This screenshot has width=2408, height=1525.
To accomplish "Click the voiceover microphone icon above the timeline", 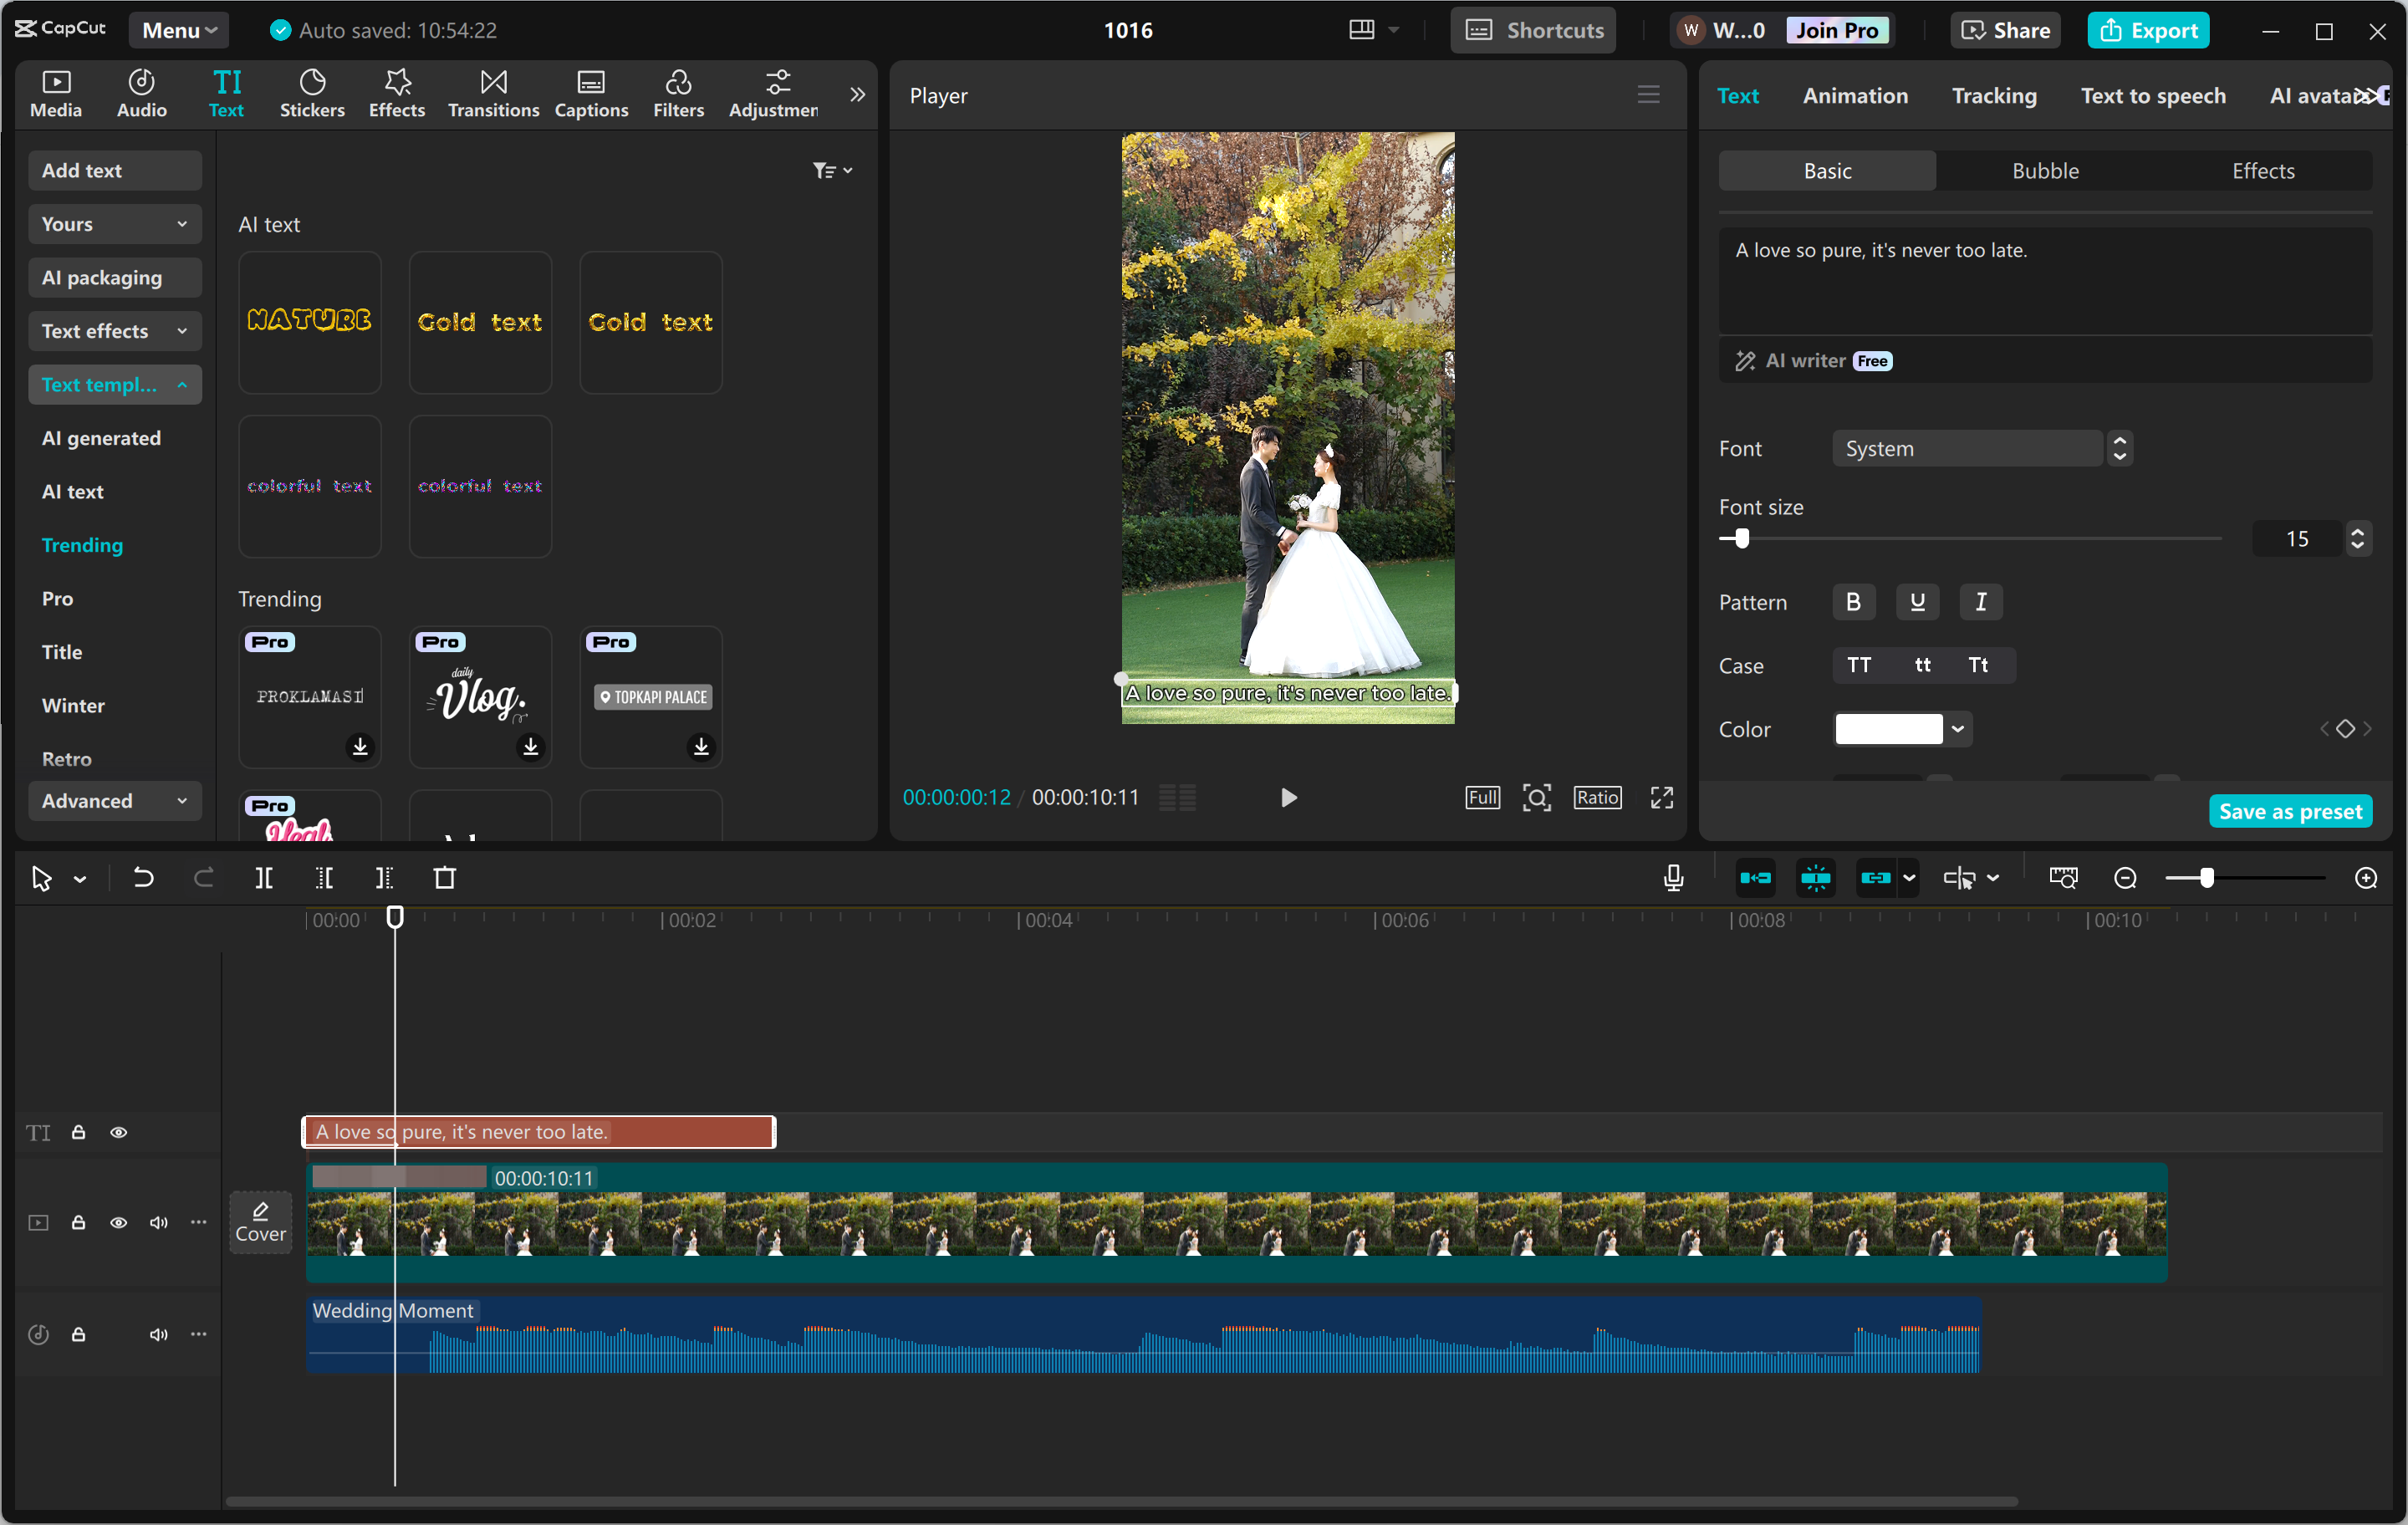I will pos(1671,877).
